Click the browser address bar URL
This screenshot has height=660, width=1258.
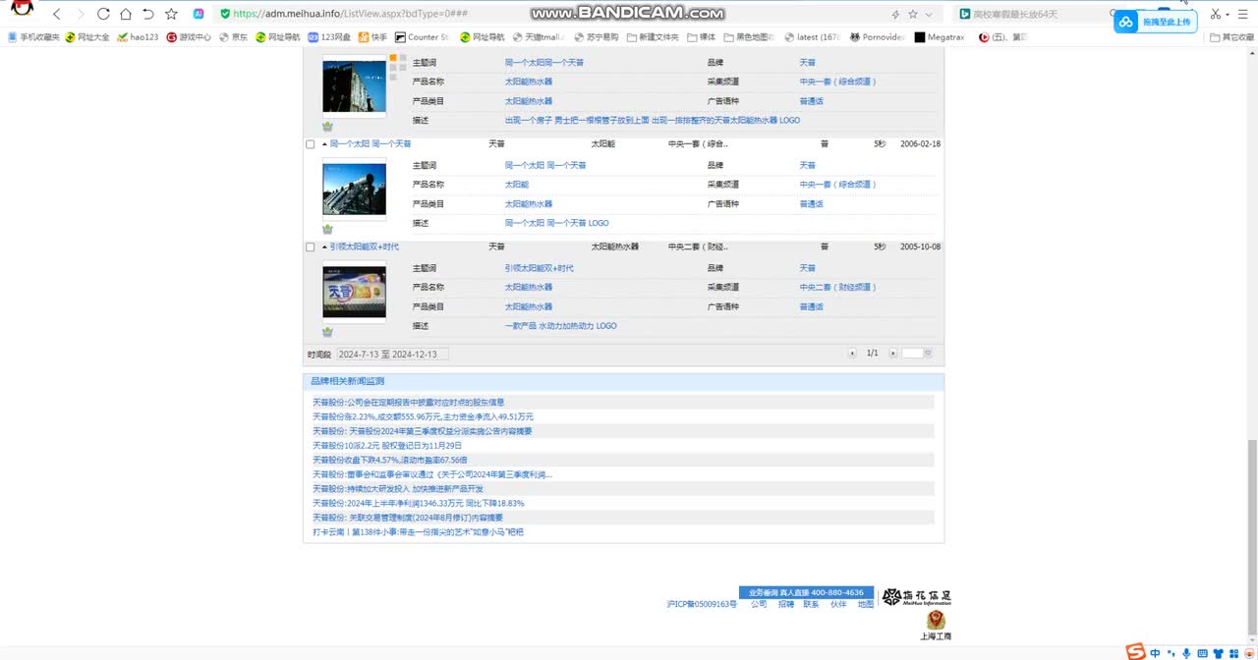[350, 14]
